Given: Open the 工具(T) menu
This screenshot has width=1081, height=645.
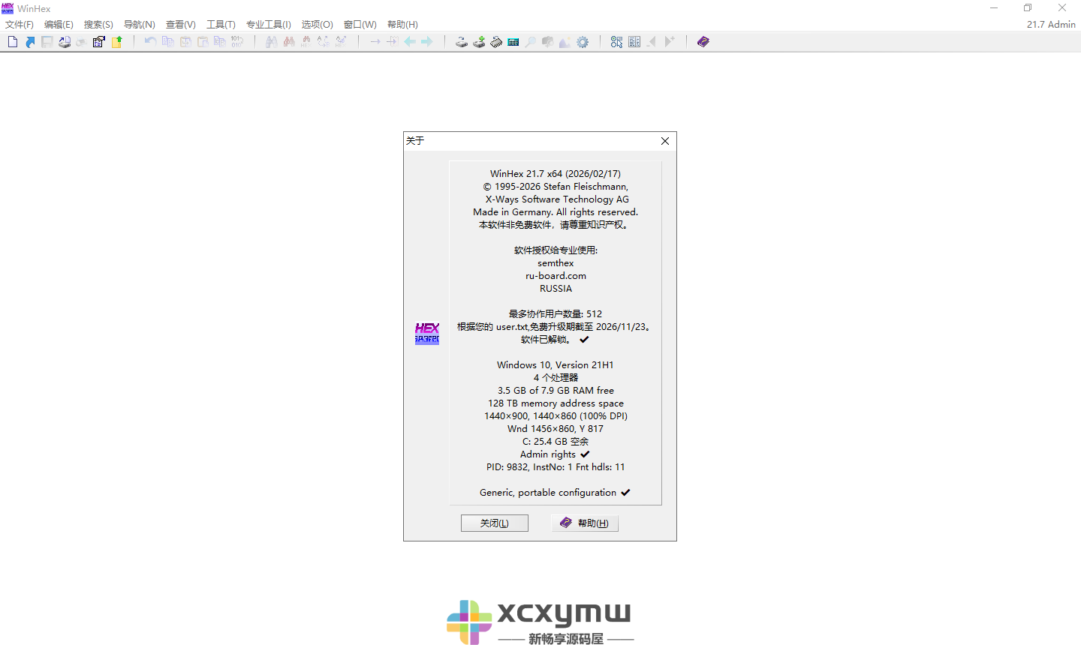Looking at the screenshot, I should [221, 24].
